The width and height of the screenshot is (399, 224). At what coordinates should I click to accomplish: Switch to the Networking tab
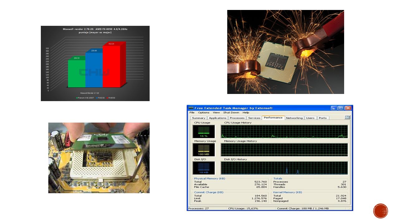pos(294,118)
